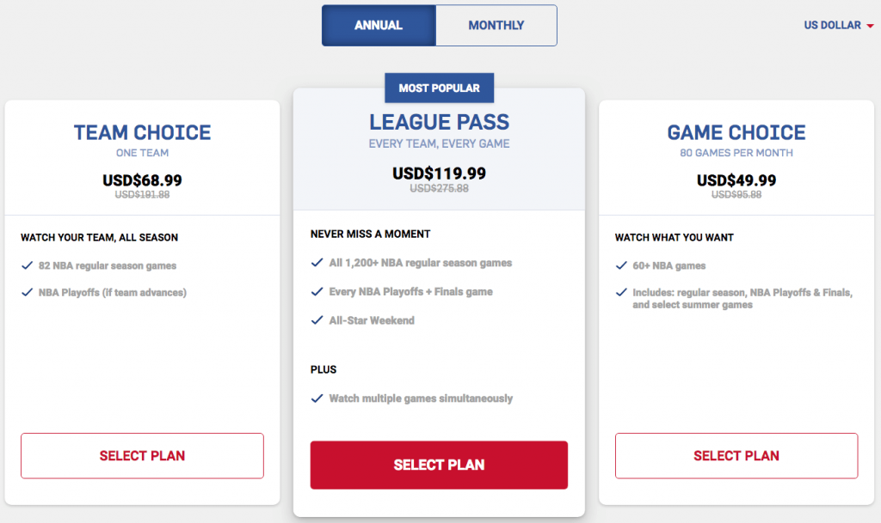Switch to Monthly billing

(496, 26)
